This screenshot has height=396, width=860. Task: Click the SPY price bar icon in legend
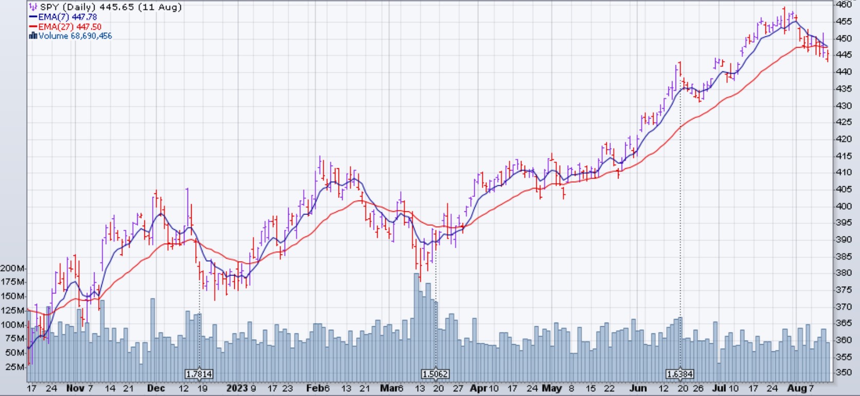pos(33,7)
